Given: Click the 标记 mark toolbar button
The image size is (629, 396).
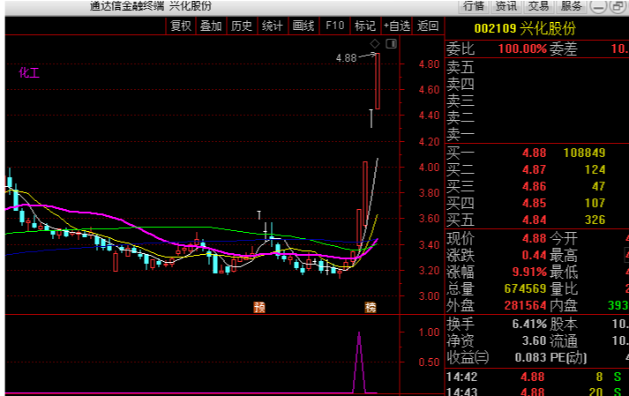Looking at the screenshot, I should point(365,26).
